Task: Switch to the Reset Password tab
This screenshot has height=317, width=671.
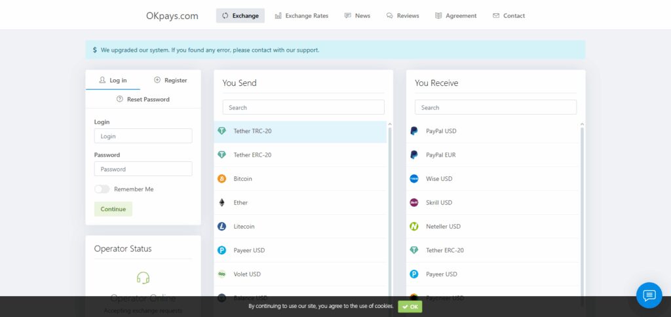Action: point(143,100)
